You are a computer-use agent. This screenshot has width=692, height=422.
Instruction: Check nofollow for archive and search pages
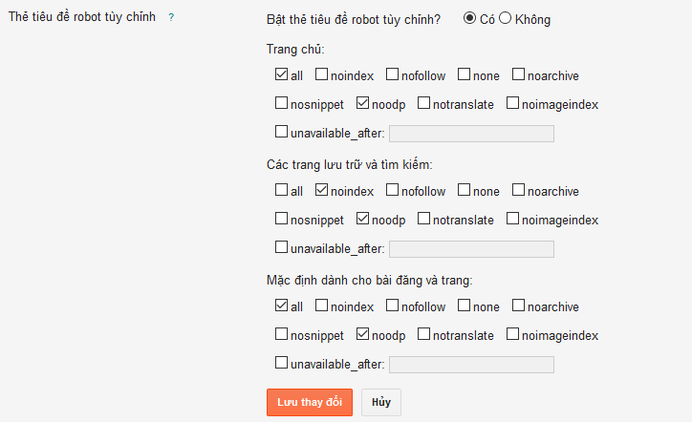(x=392, y=190)
